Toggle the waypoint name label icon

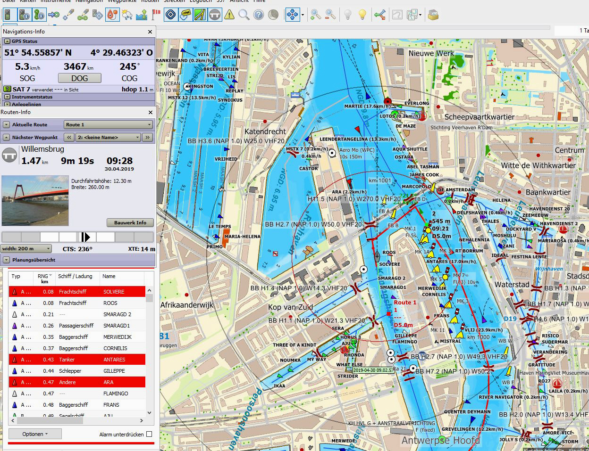(185, 15)
